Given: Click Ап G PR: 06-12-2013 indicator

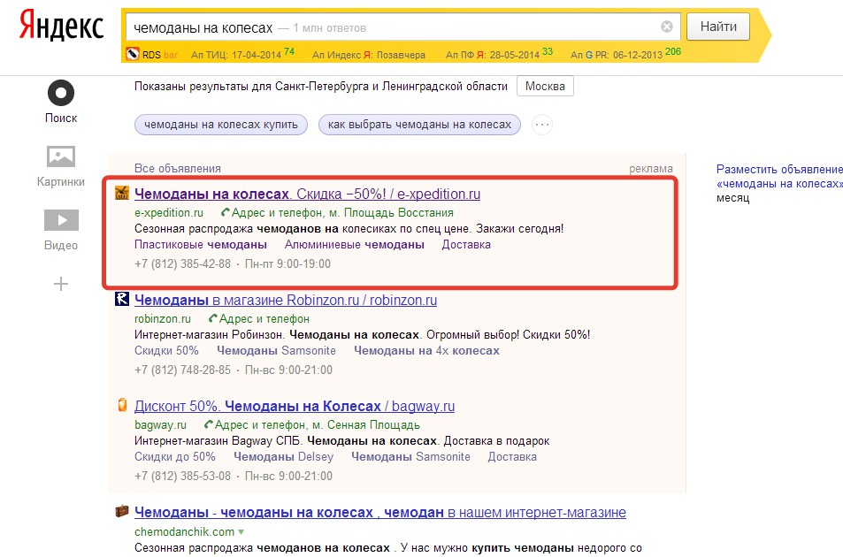Looking at the screenshot, I should pos(625,54).
